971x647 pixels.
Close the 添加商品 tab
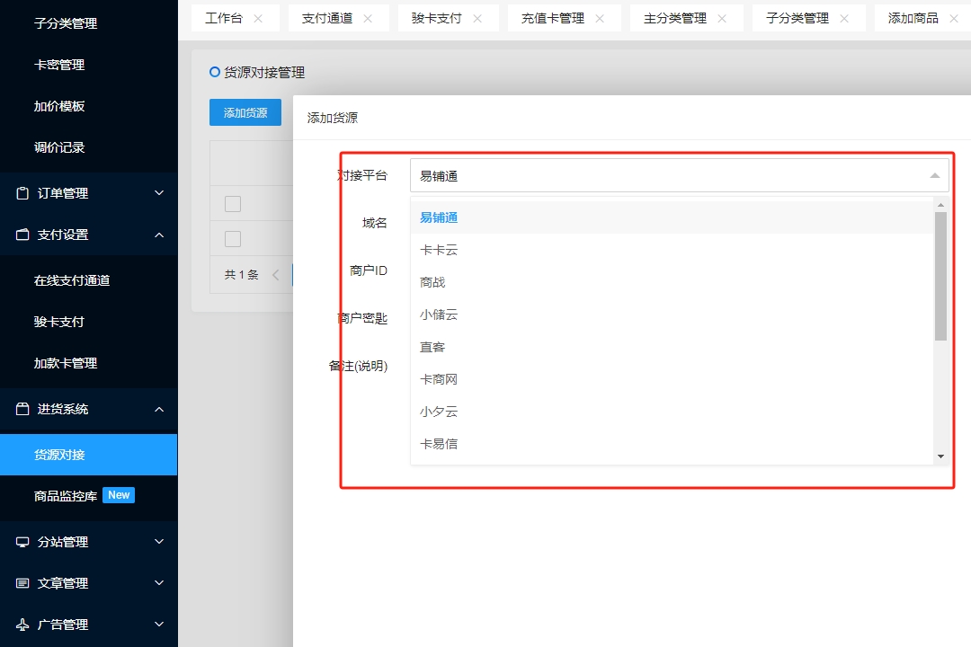pyautogui.click(x=954, y=19)
